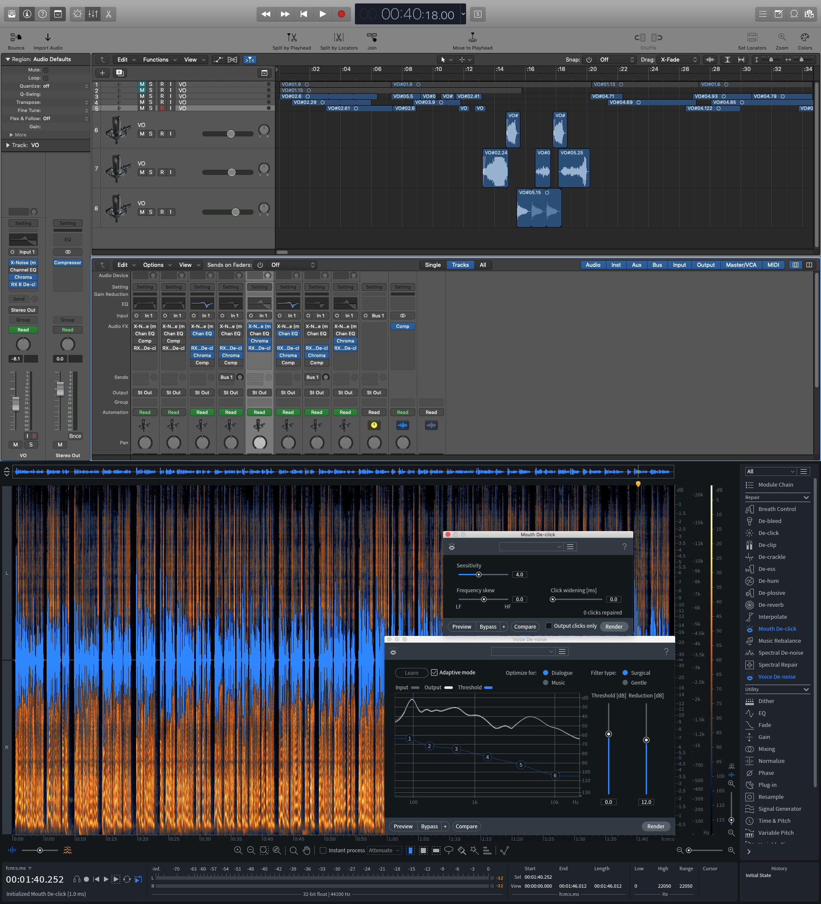Screen dimensions: 821x904
Task: Select the lasso selection tool in RX
Action: click(449, 851)
